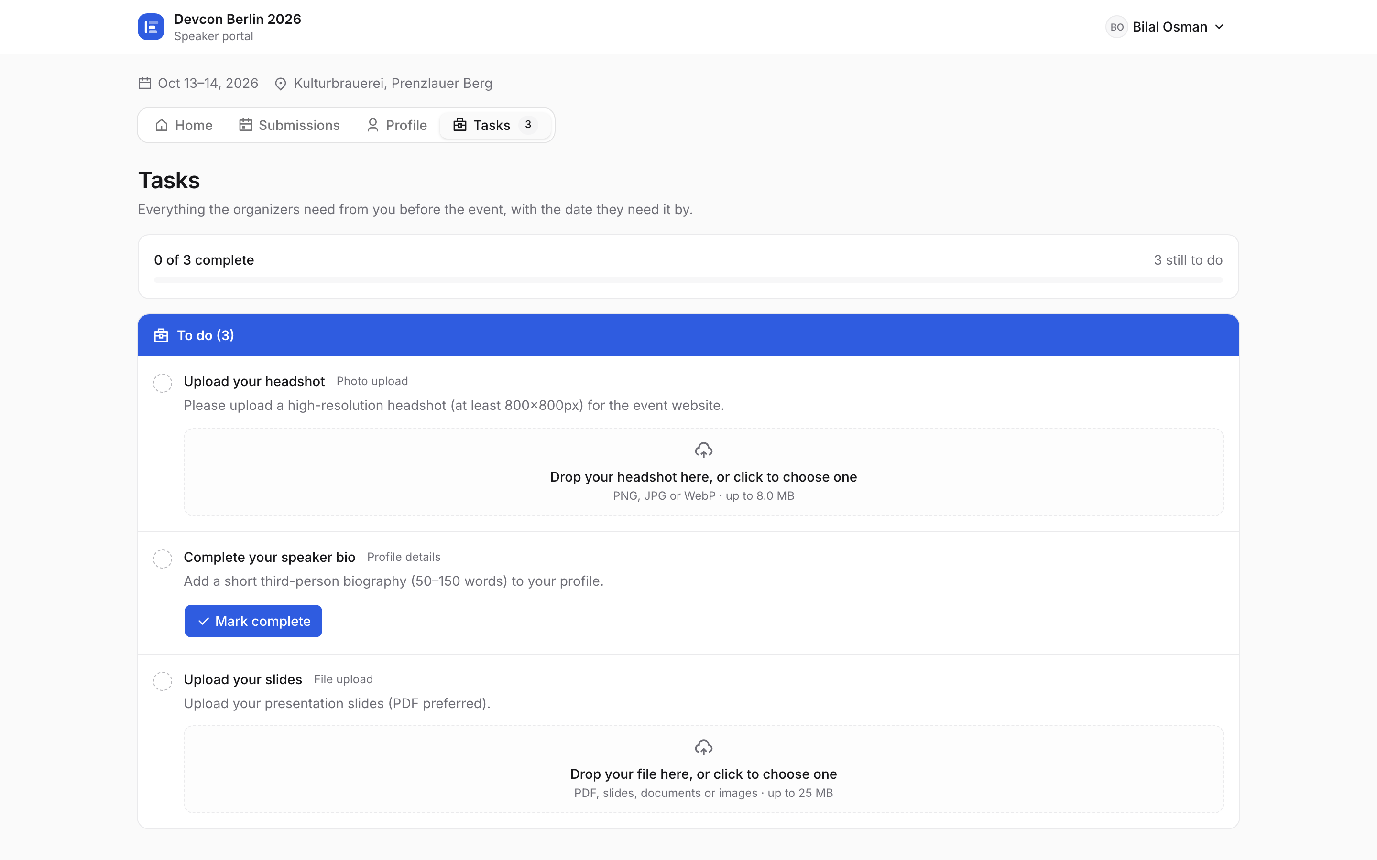Click the calendar icon beside Oct 13–14, 2026
This screenshot has width=1377, height=860.
(145, 83)
